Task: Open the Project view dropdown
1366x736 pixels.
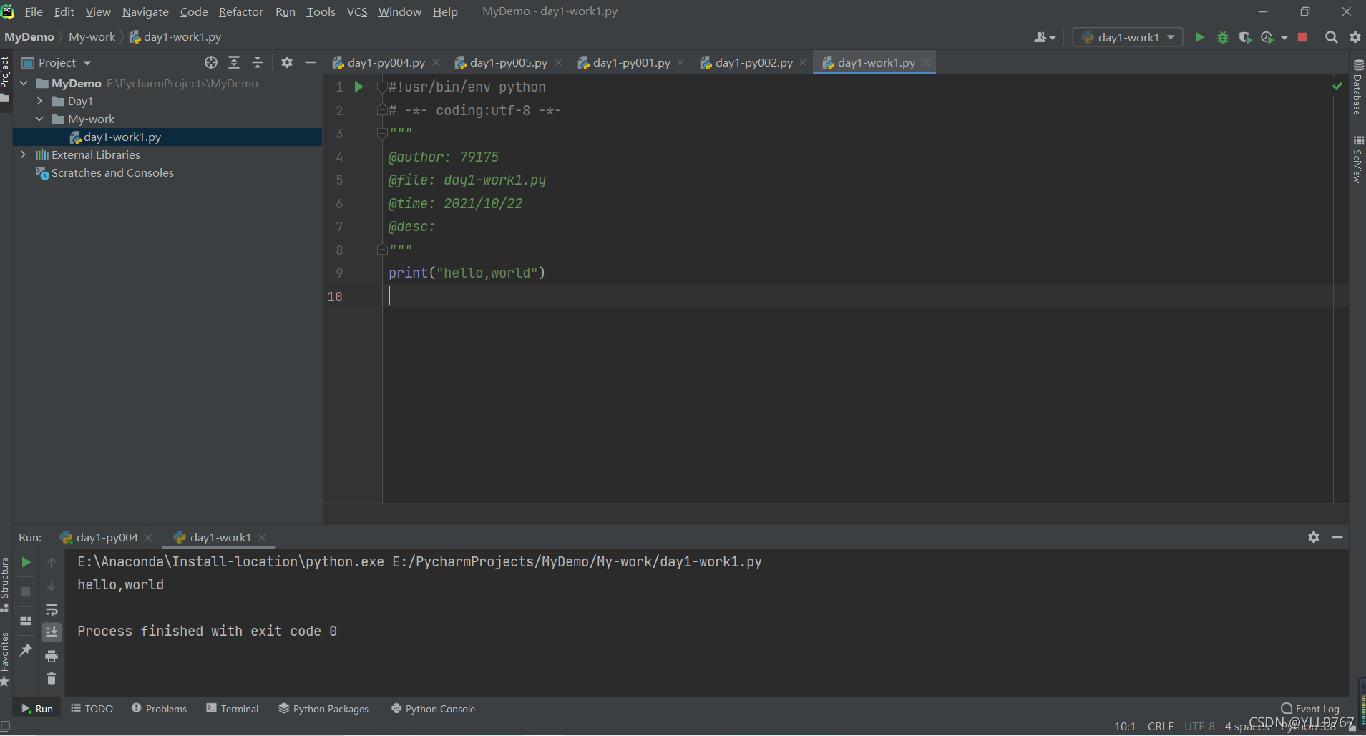Action: coord(57,62)
